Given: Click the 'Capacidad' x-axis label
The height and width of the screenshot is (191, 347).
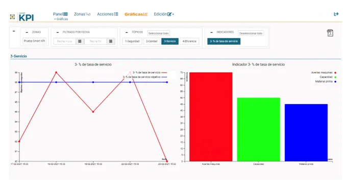Looking at the screenshot, I should click(259, 164).
